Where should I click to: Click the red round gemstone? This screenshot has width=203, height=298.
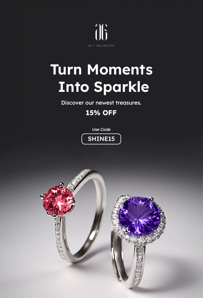point(58,200)
